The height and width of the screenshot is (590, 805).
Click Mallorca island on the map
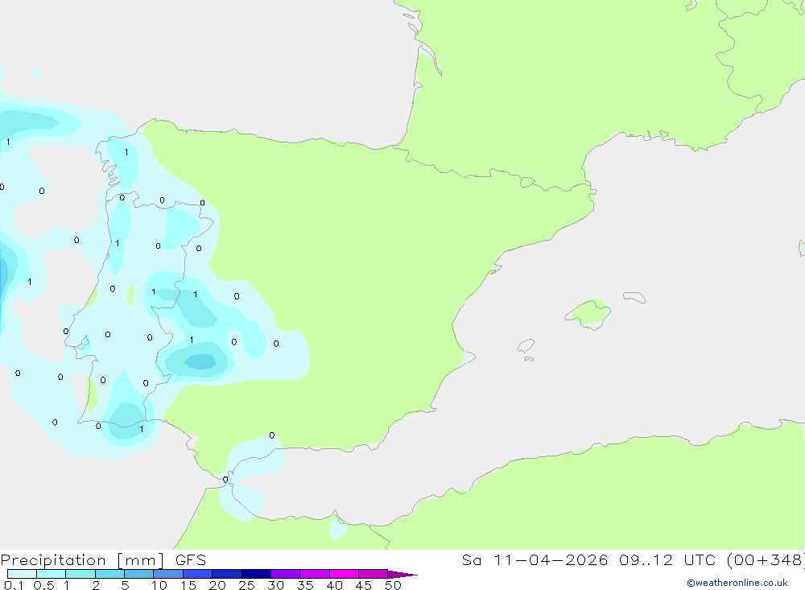588,313
